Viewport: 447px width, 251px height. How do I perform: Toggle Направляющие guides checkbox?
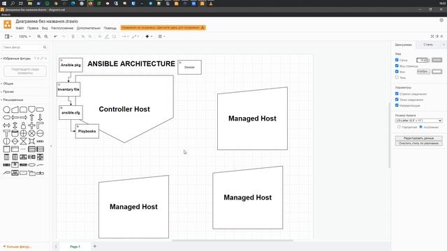tap(397, 105)
